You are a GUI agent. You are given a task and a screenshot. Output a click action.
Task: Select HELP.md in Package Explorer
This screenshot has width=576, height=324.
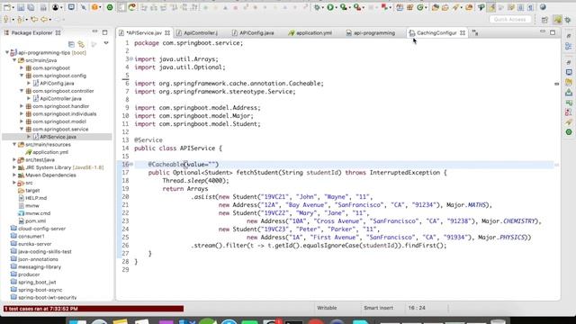click(x=36, y=198)
